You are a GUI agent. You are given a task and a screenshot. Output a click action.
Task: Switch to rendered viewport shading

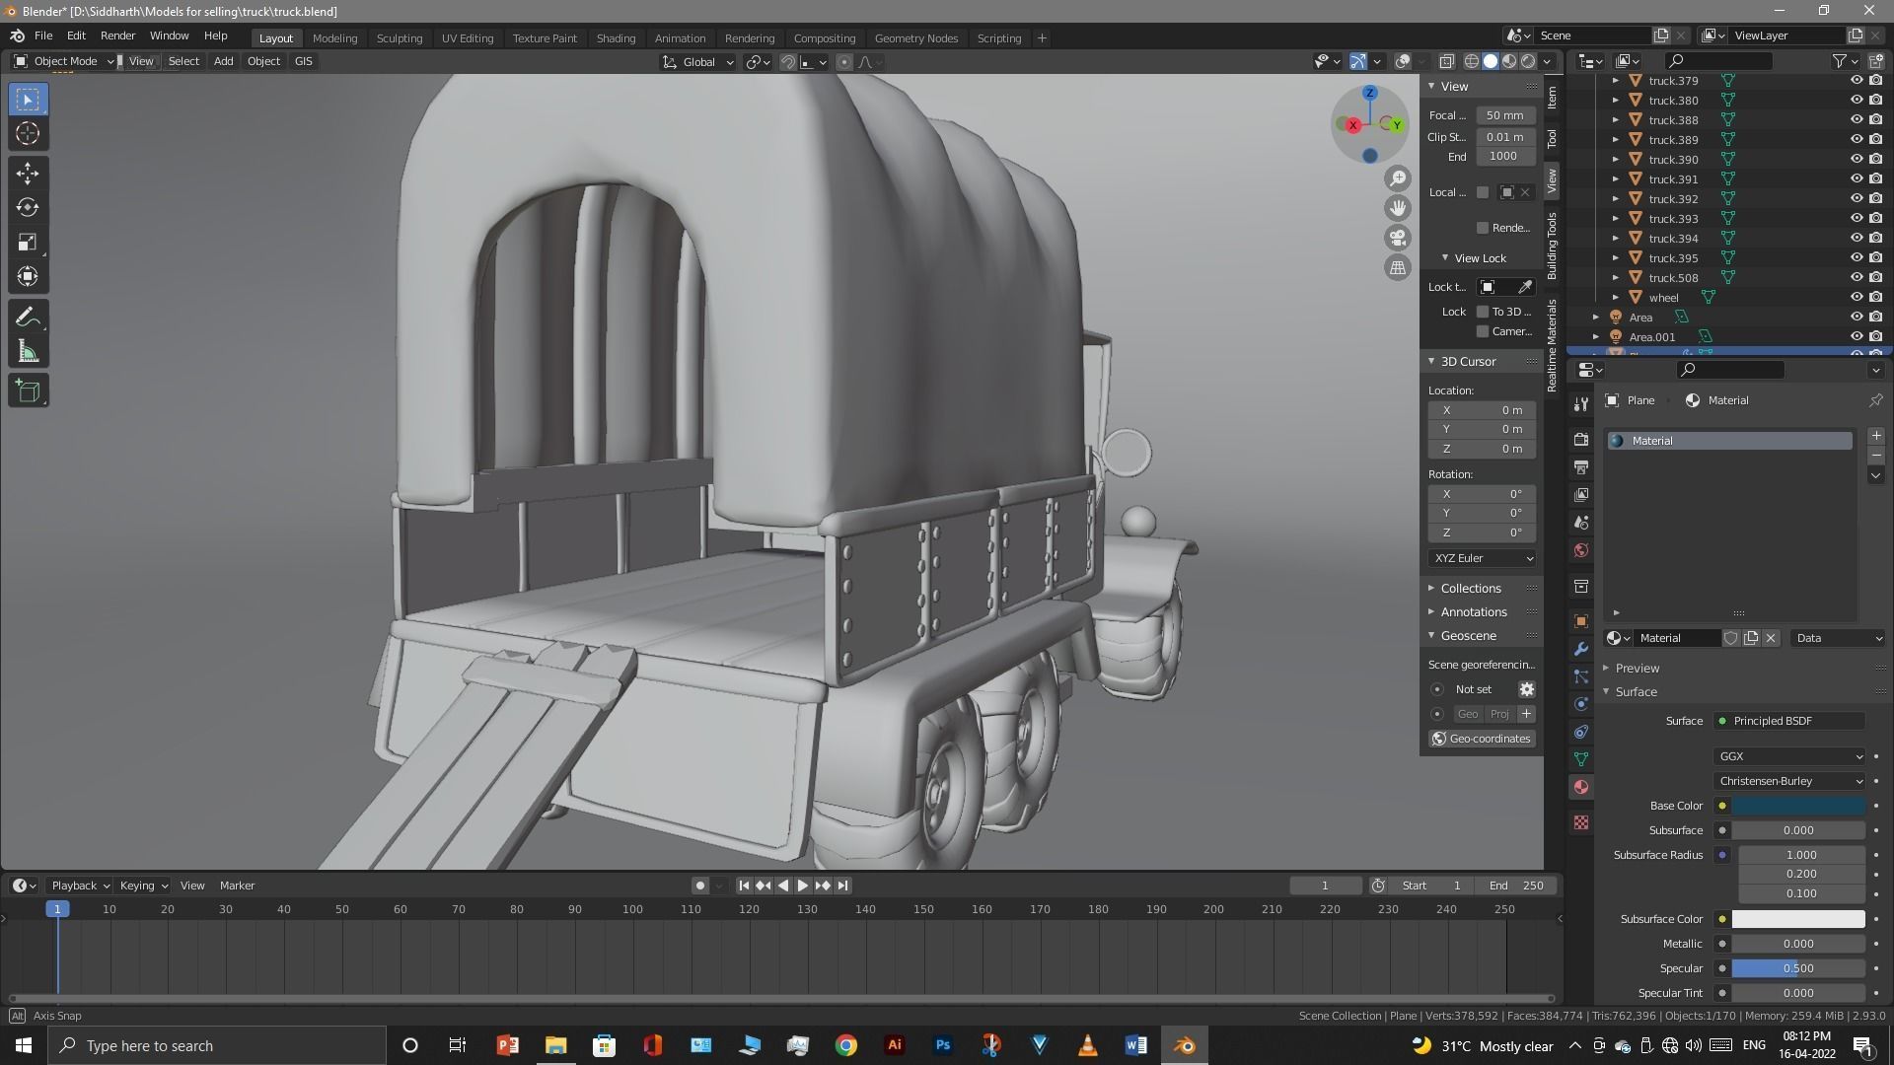coord(1528,61)
